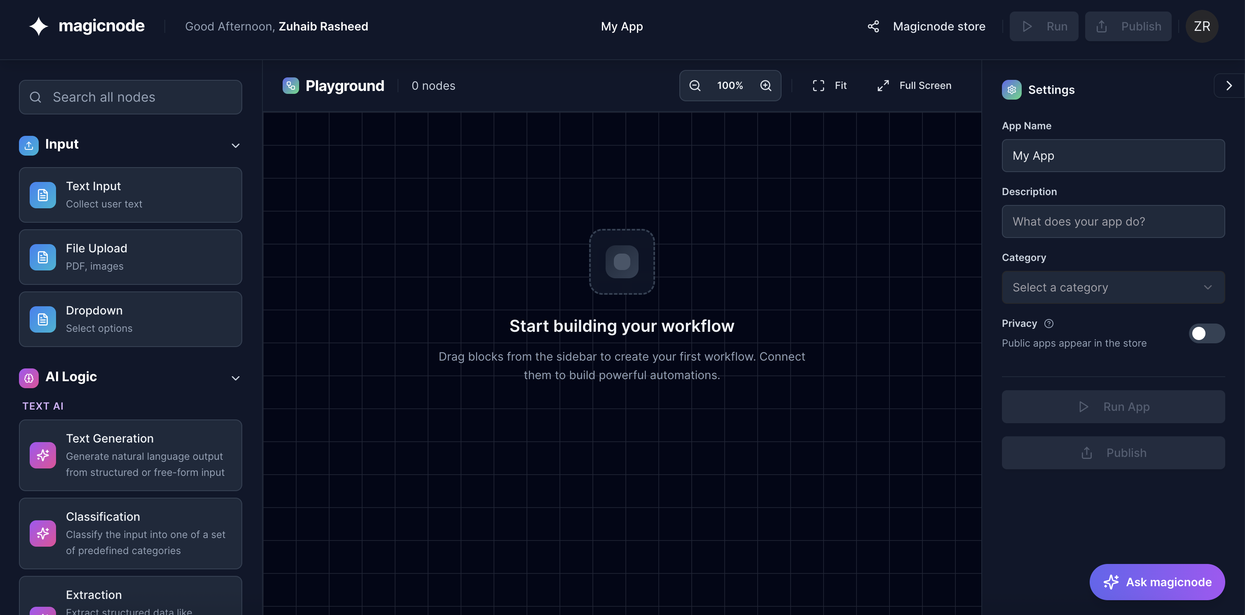Click the Classification sparkle icon
This screenshot has height=615, width=1245.
pyautogui.click(x=43, y=533)
